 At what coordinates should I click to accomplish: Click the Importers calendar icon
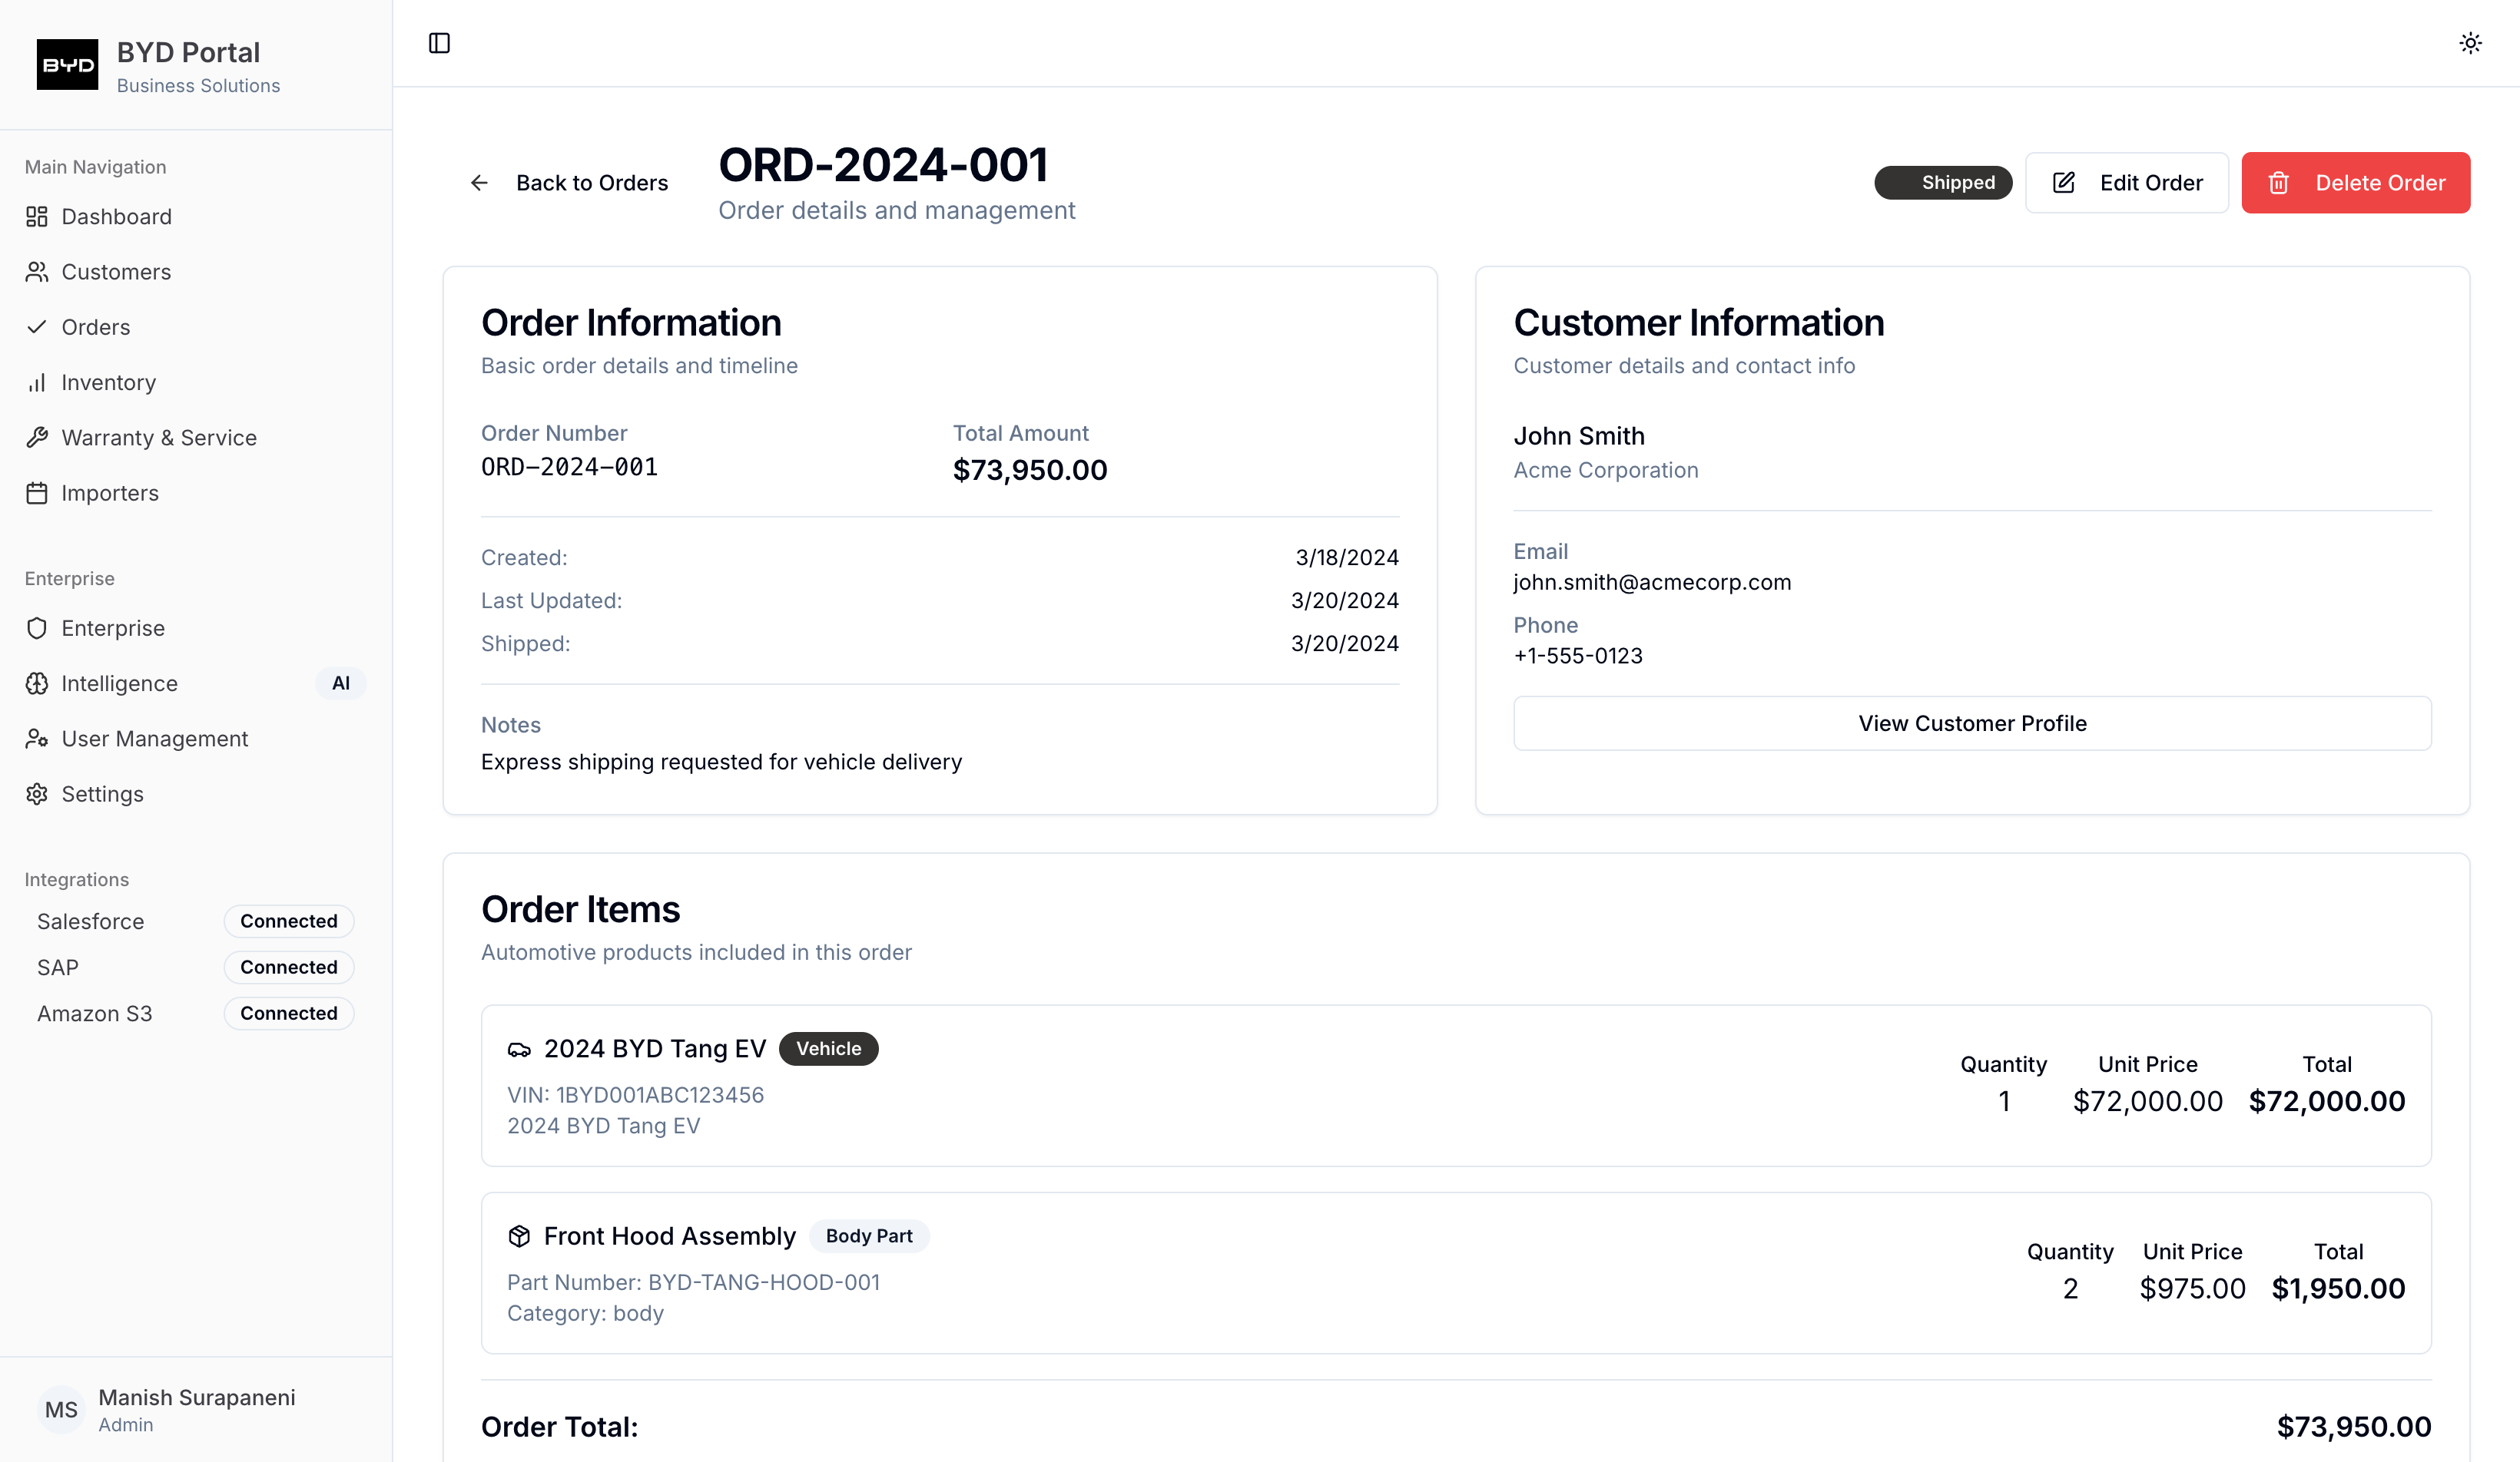tap(37, 493)
